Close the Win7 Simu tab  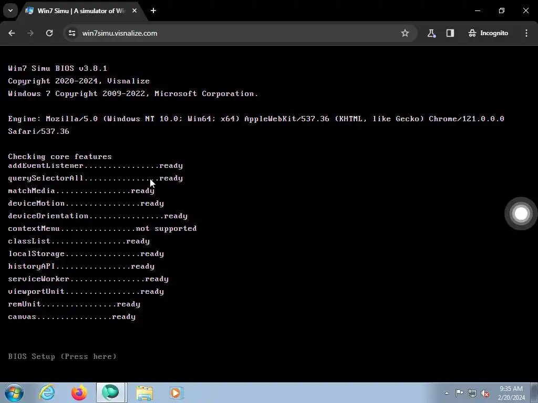134,11
